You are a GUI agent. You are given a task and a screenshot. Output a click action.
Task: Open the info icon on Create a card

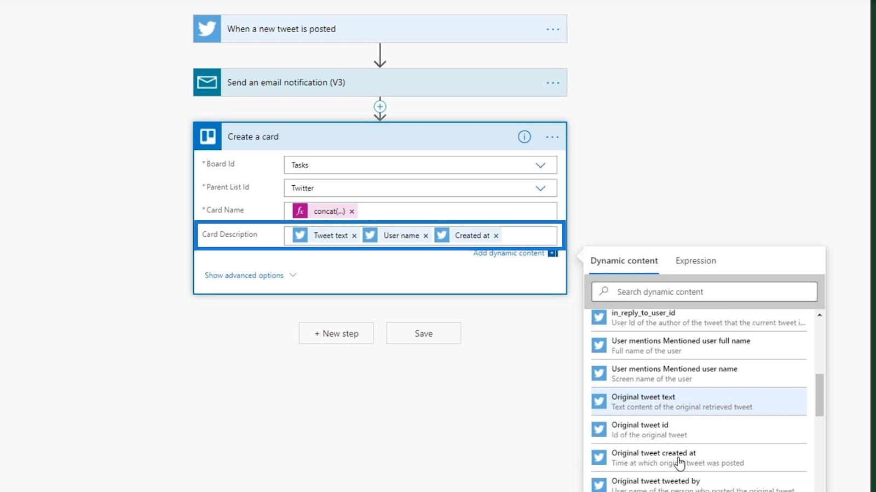tap(524, 137)
